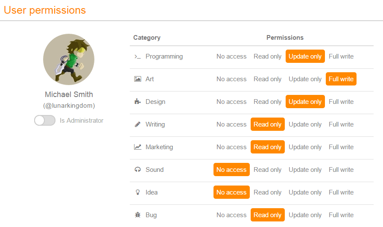Click the Programming terminal icon

click(x=137, y=56)
